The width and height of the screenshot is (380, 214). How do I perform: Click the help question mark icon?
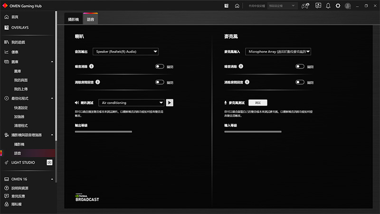coord(7,188)
